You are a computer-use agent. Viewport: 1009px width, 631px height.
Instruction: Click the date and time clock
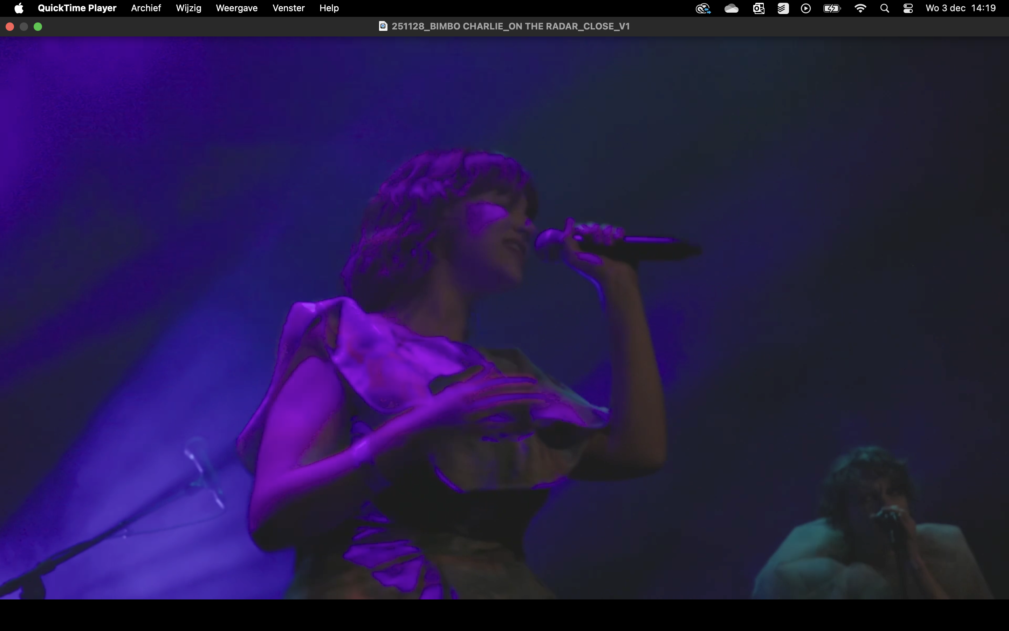pyautogui.click(x=960, y=8)
